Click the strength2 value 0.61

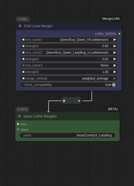(105, 59)
